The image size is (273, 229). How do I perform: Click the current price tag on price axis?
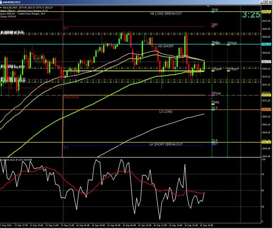266,62
